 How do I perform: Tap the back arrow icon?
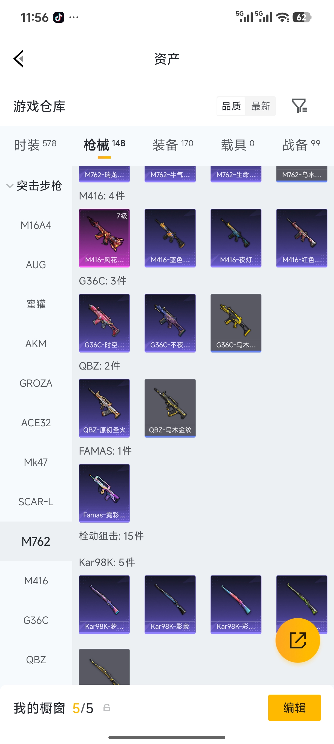click(18, 59)
